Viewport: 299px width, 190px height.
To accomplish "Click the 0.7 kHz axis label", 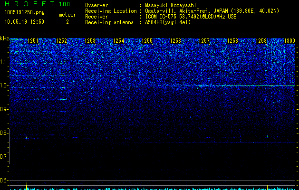I will click(4, 157).
